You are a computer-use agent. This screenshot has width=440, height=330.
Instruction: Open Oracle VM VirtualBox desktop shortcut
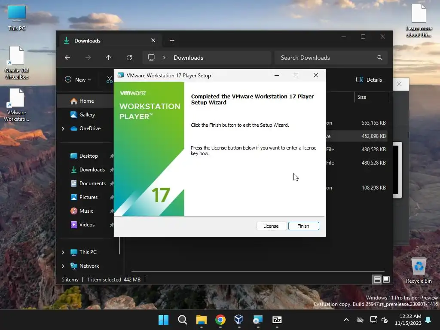(x=17, y=63)
